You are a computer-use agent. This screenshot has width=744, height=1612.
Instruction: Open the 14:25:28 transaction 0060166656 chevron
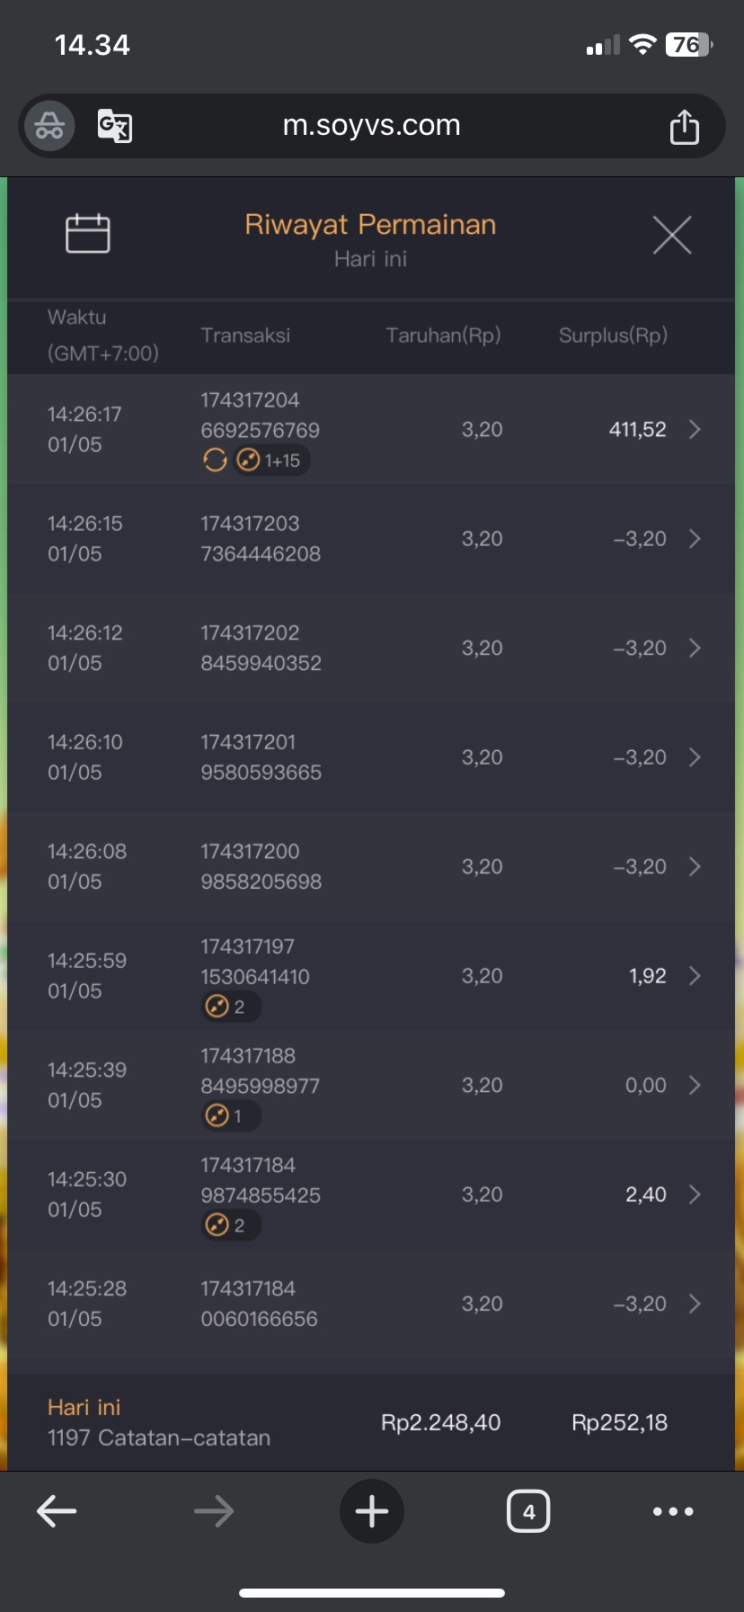pyautogui.click(x=695, y=1304)
